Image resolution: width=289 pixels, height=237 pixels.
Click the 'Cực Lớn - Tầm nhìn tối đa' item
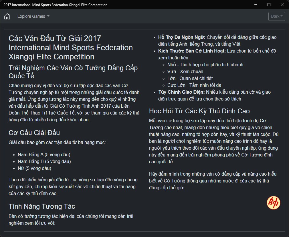point(194,85)
